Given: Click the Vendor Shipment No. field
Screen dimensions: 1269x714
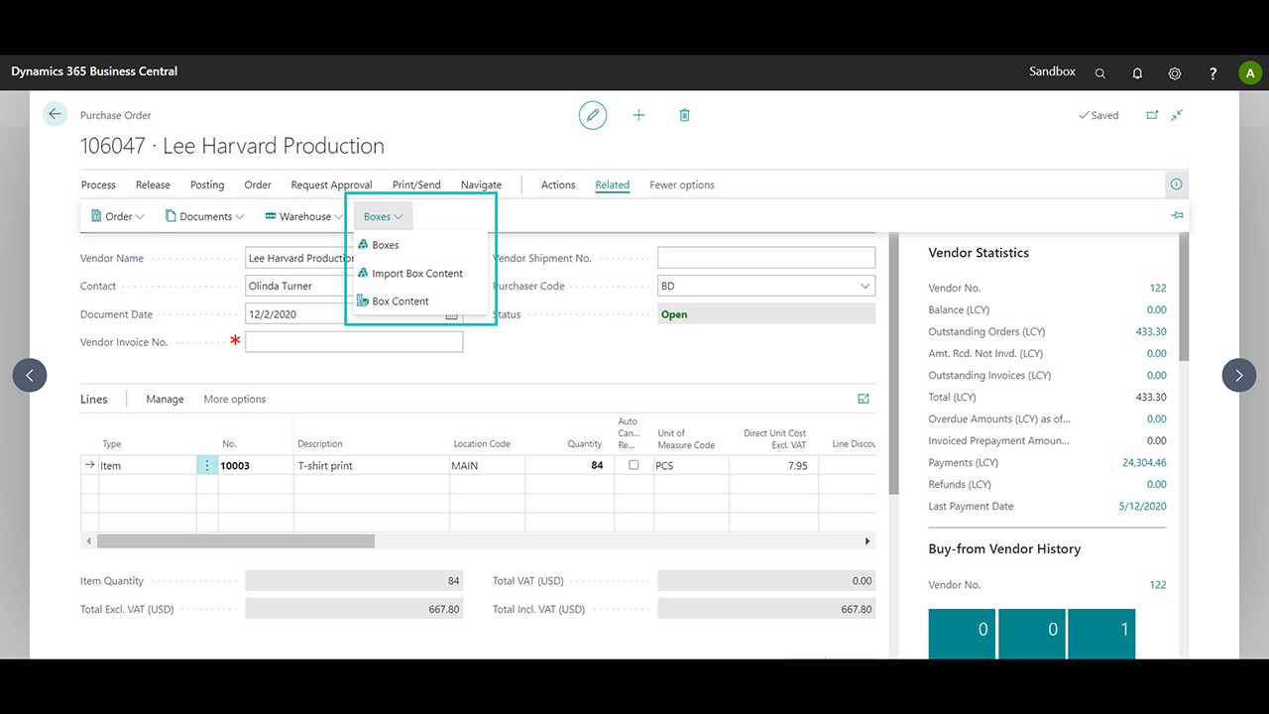Looking at the screenshot, I should [x=766, y=258].
